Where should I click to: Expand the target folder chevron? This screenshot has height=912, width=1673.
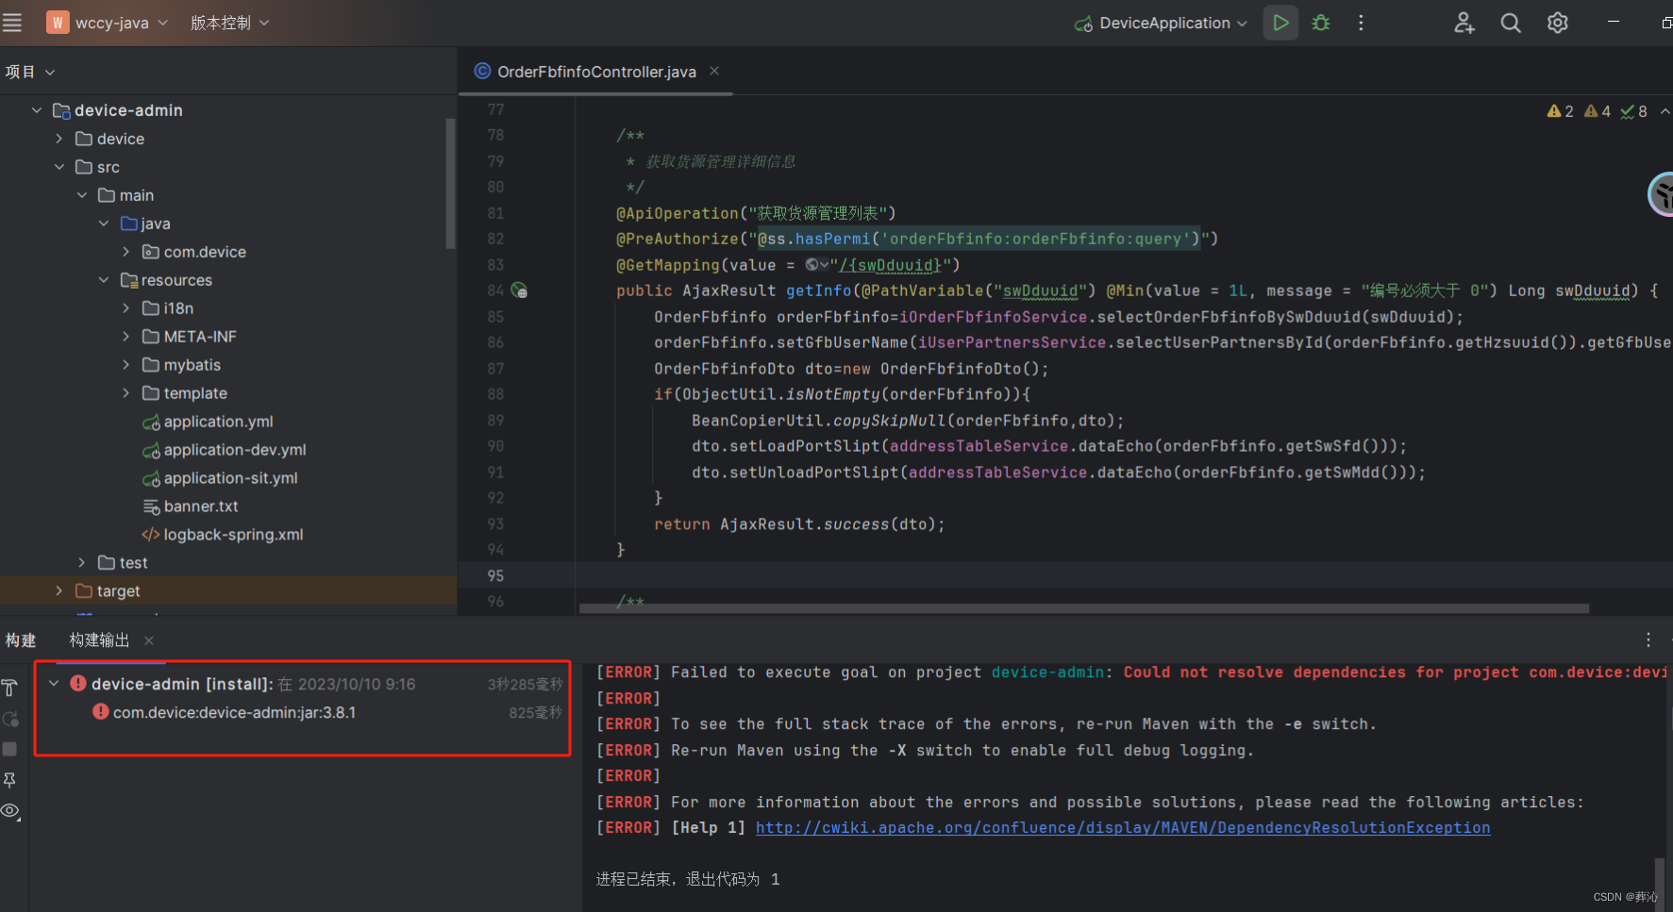tap(59, 591)
